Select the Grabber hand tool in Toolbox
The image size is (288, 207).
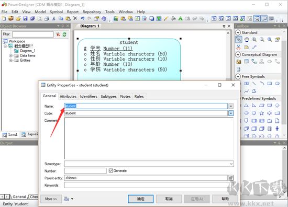click(x=246, y=39)
